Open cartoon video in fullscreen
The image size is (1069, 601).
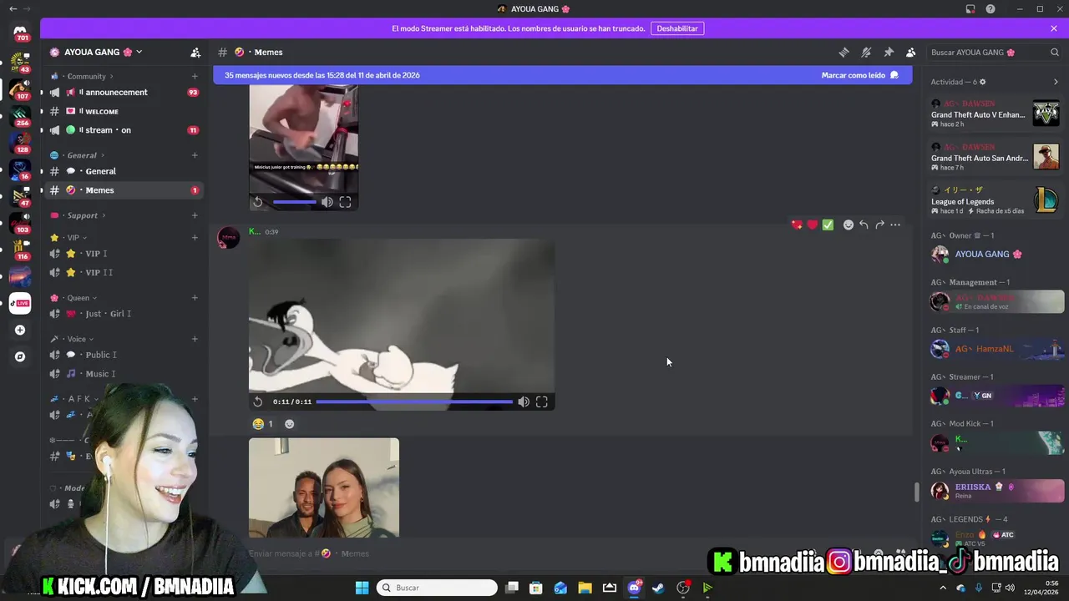542,402
